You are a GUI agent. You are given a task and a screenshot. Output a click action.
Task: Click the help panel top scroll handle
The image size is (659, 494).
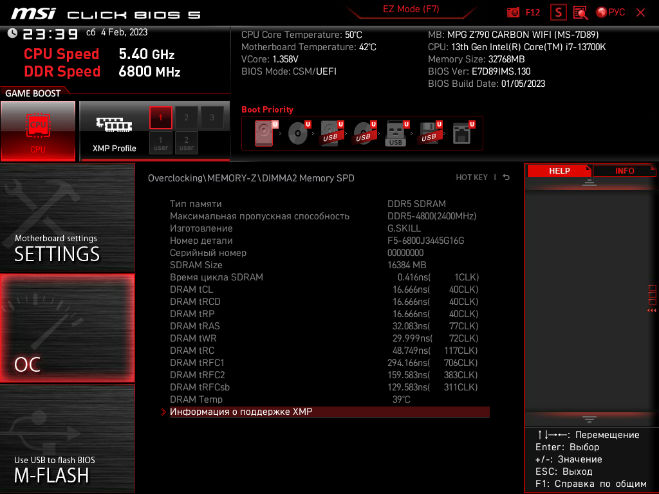pos(589,182)
